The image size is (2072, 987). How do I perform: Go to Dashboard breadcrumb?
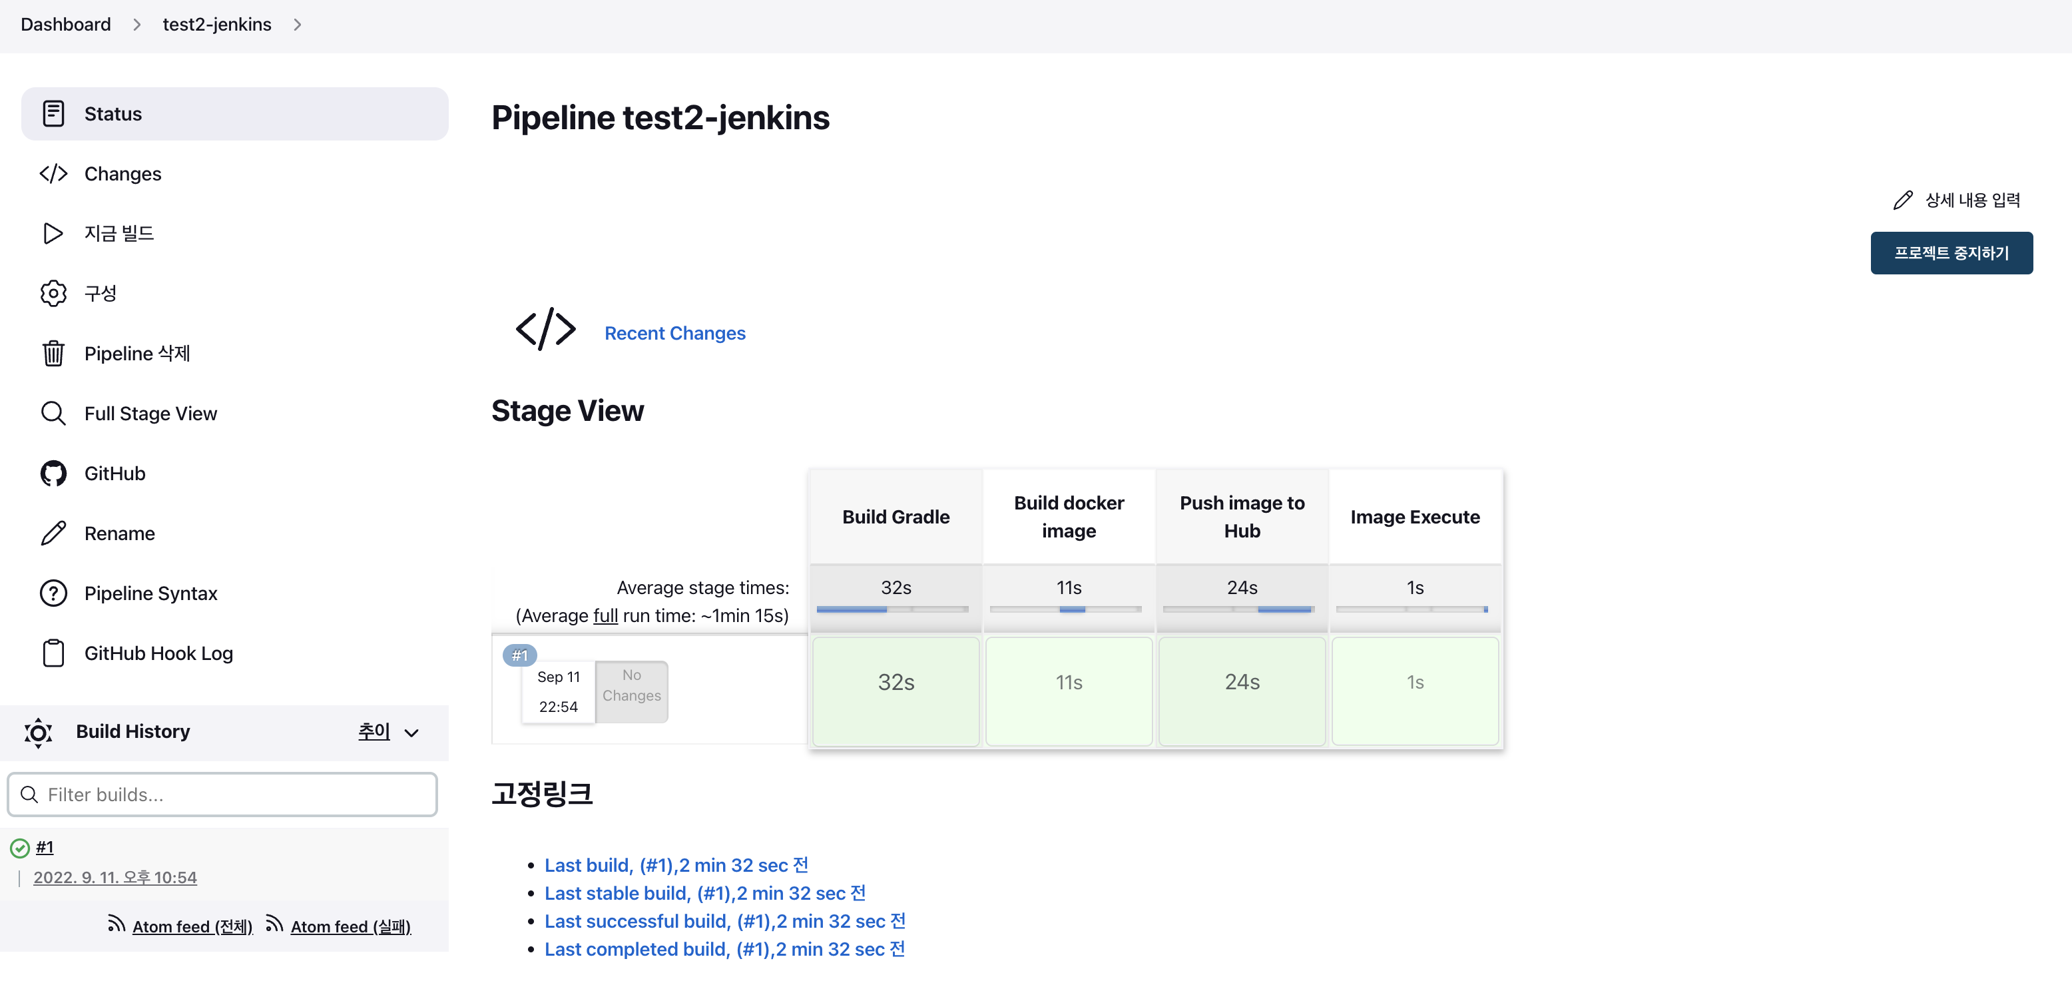click(66, 25)
